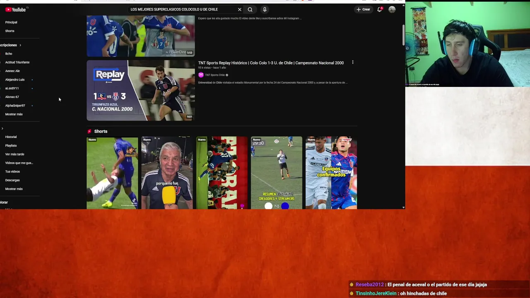
Task: Click the 'Espero que les alla gustado' description
Action: click(x=250, y=18)
